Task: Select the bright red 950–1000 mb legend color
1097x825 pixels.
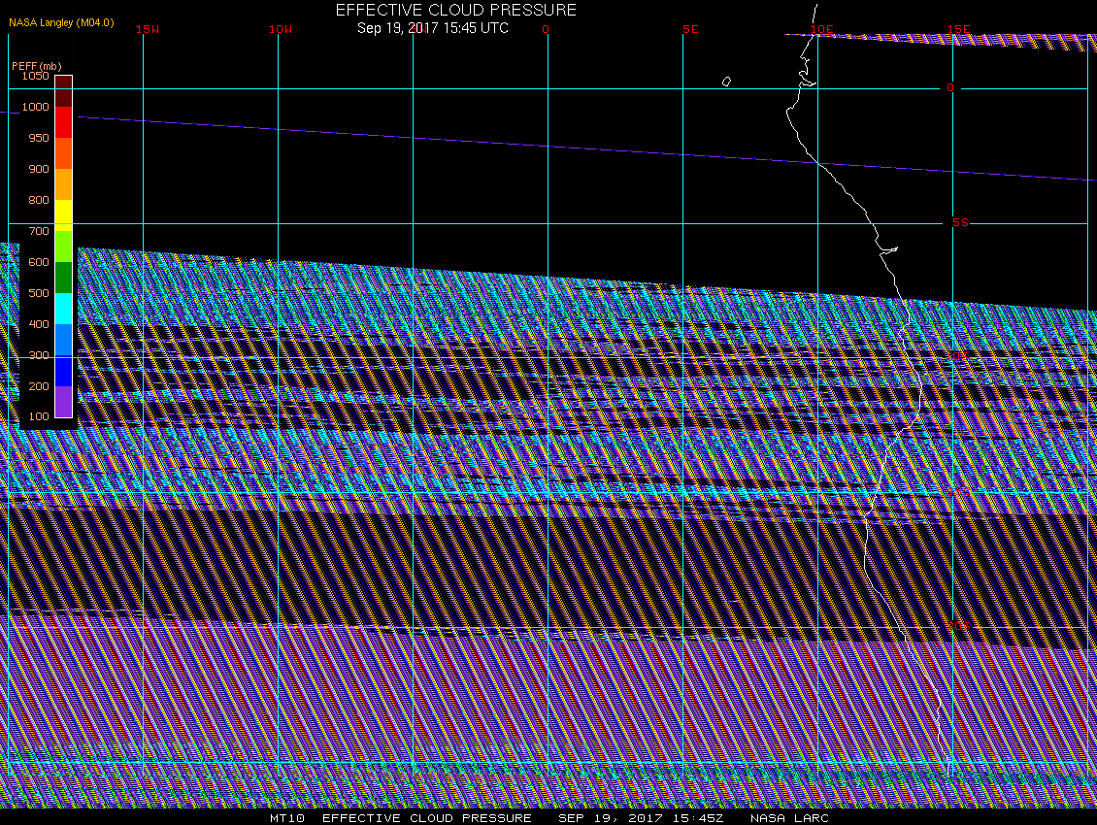Action: 63,122
